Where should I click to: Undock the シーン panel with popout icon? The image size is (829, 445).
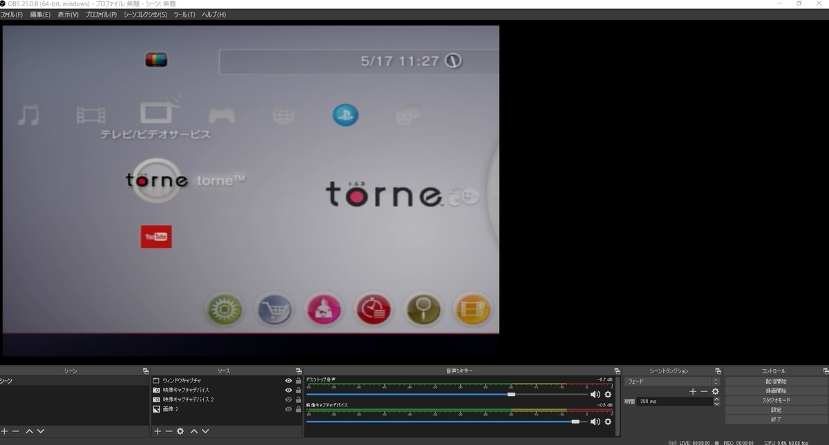pyautogui.click(x=145, y=371)
